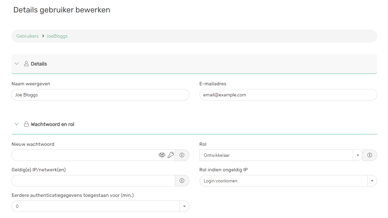Click the Geldig(e) IP/netwerk(en) text field

coord(93,181)
